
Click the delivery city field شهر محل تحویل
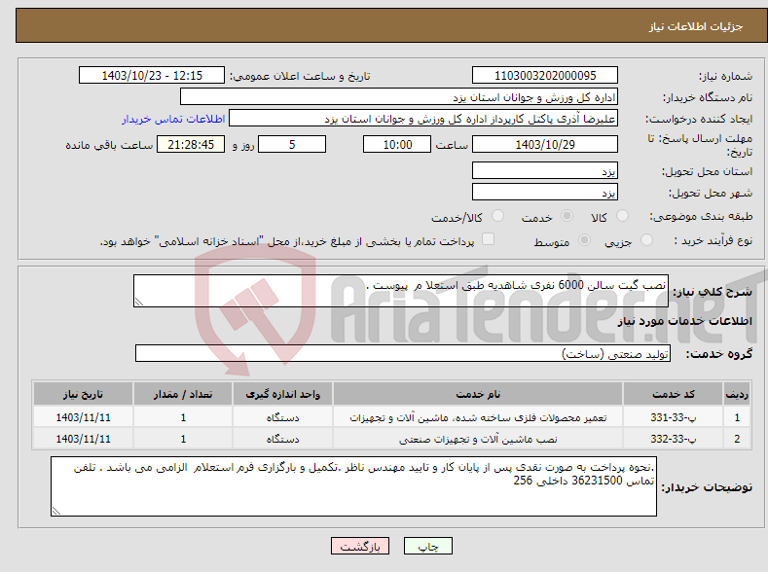tap(545, 192)
